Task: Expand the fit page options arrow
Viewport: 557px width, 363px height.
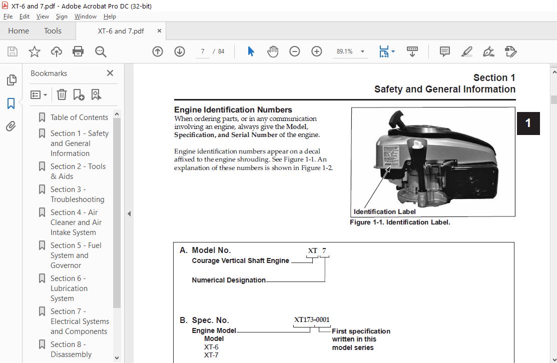Action: (393, 51)
